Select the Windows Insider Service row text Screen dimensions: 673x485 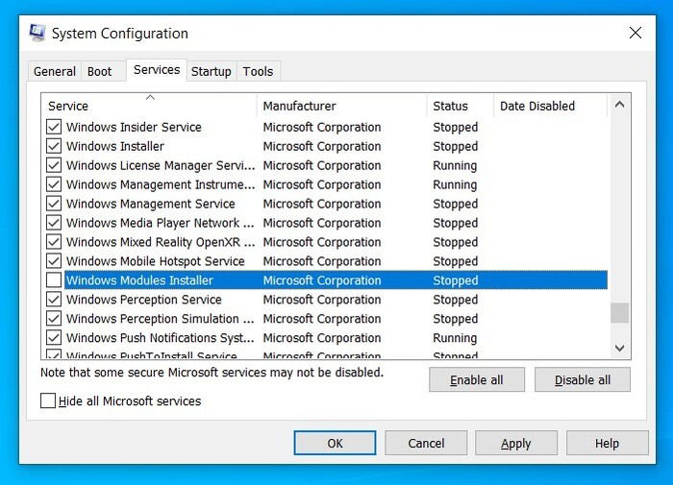[x=134, y=127]
